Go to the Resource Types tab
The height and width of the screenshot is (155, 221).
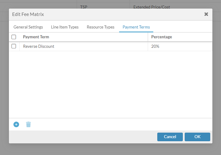[x=100, y=27]
